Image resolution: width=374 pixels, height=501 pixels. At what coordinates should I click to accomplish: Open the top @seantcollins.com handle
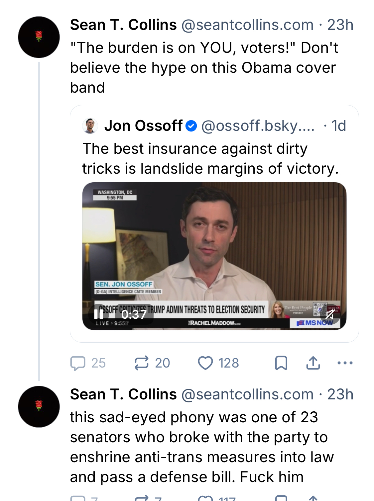[x=247, y=25]
